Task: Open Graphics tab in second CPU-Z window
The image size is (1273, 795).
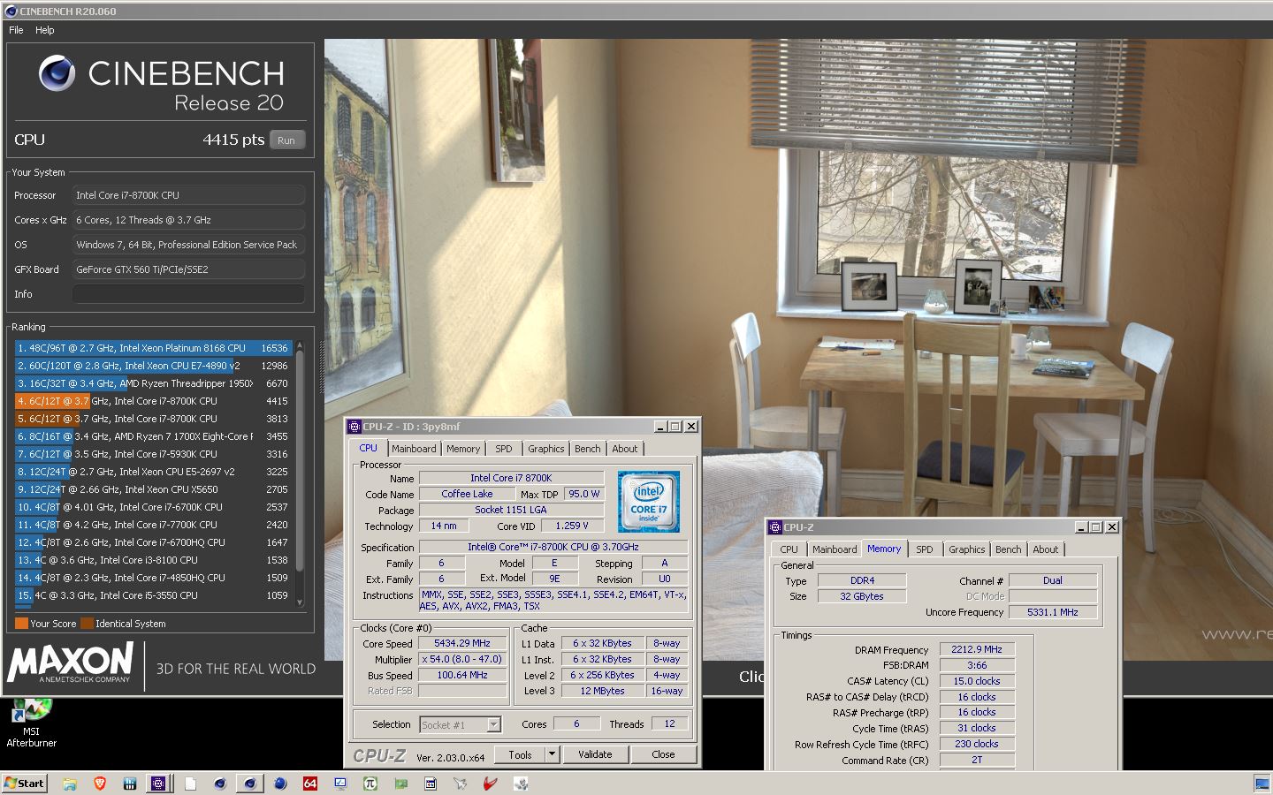Action: click(x=967, y=549)
